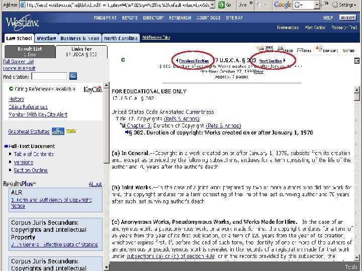362x271 pixels.
Task: Go to the Next Section
Action: [270, 61]
